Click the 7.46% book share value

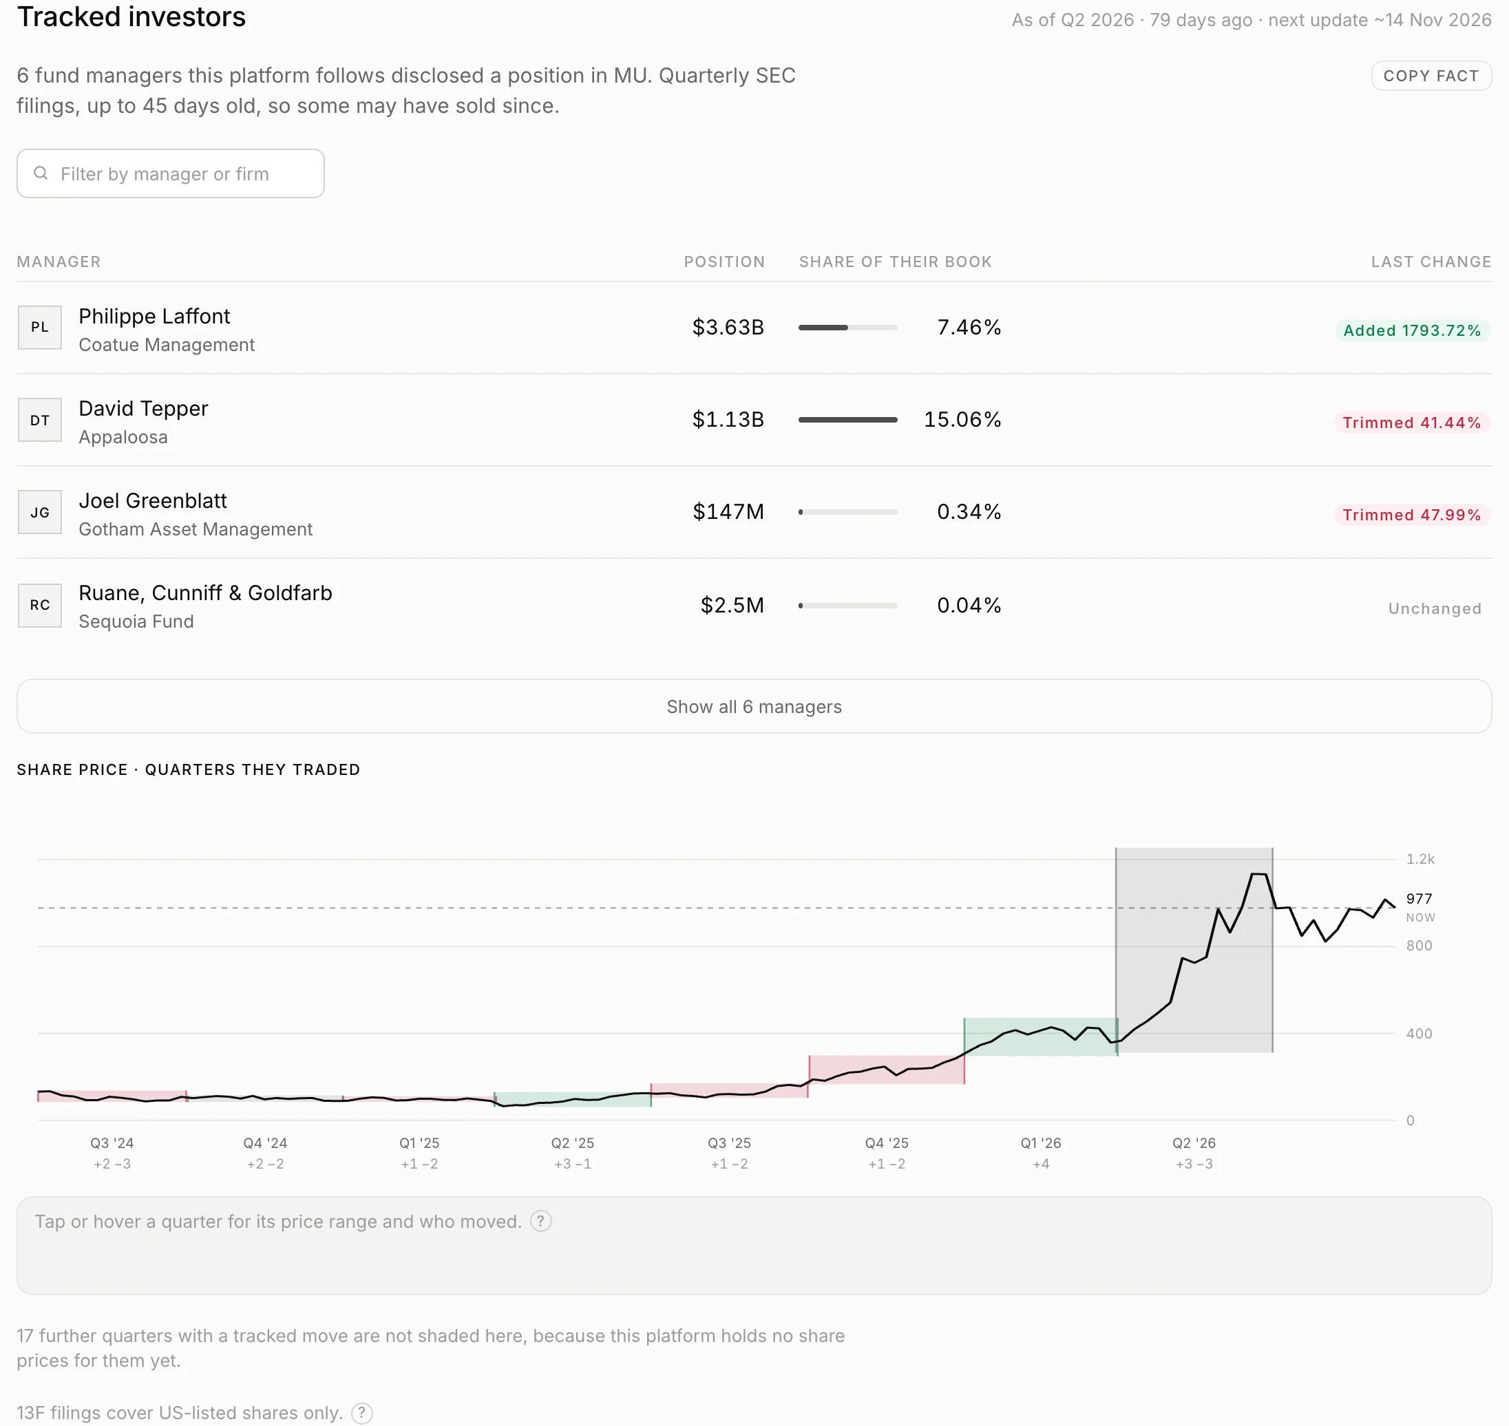tap(969, 328)
